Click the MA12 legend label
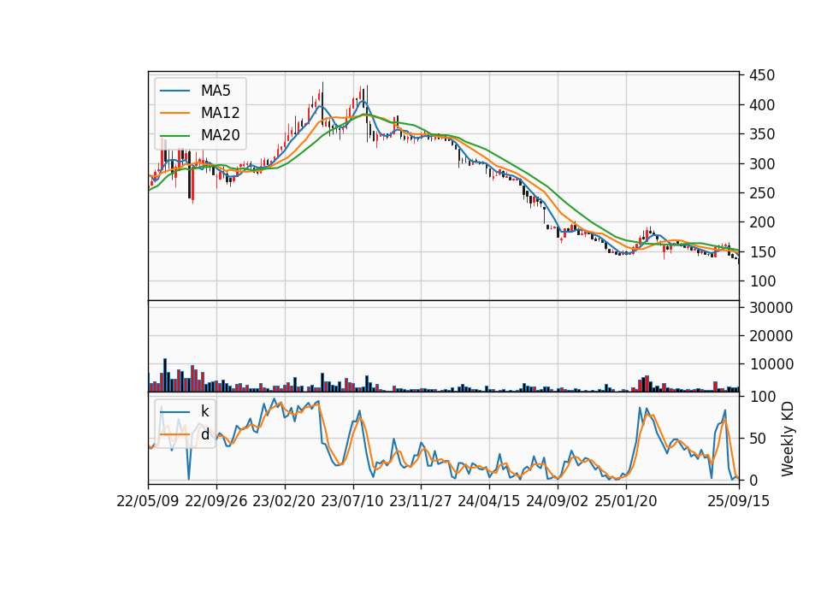The width and height of the screenshot is (821, 590). pyautogui.click(x=220, y=113)
